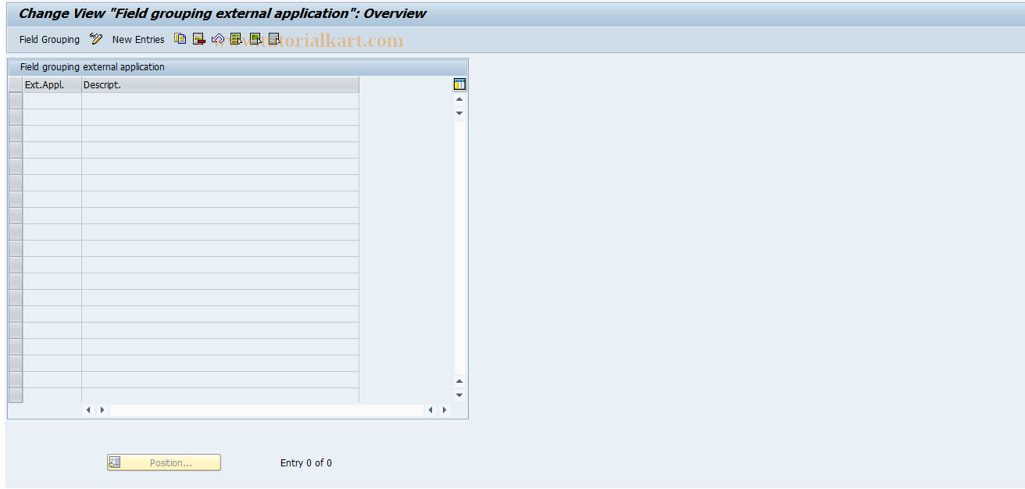
Task: Click the up arrow above the bottom scroll arrow
Action: (459, 381)
